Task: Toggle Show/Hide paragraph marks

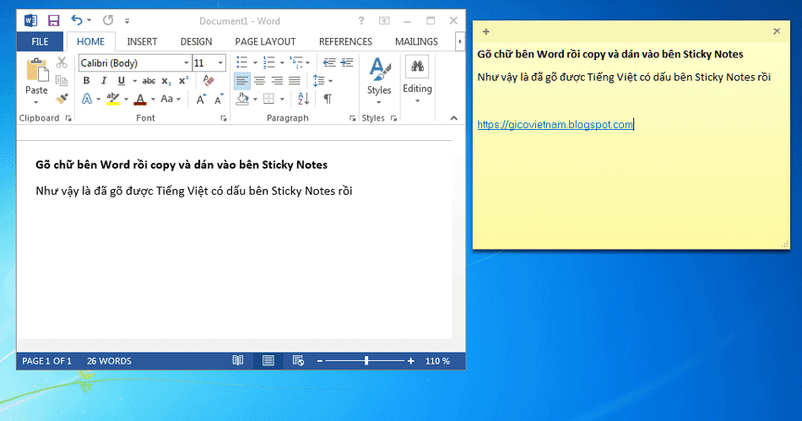Action: click(x=328, y=99)
